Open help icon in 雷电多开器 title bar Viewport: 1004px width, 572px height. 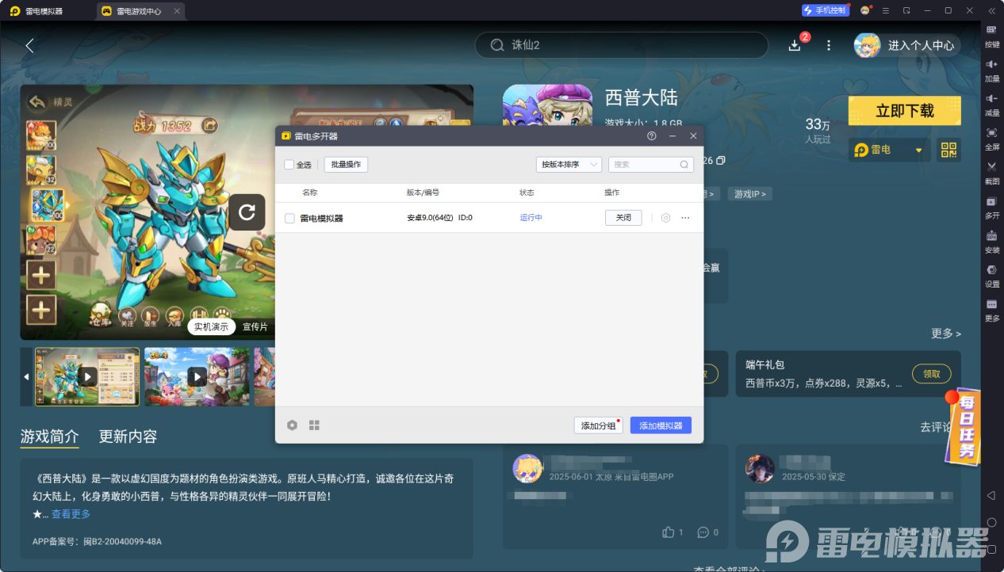(652, 136)
